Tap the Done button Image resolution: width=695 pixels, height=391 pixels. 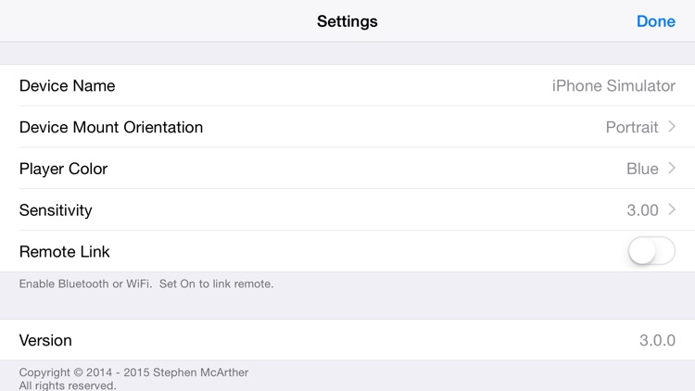click(655, 21)
